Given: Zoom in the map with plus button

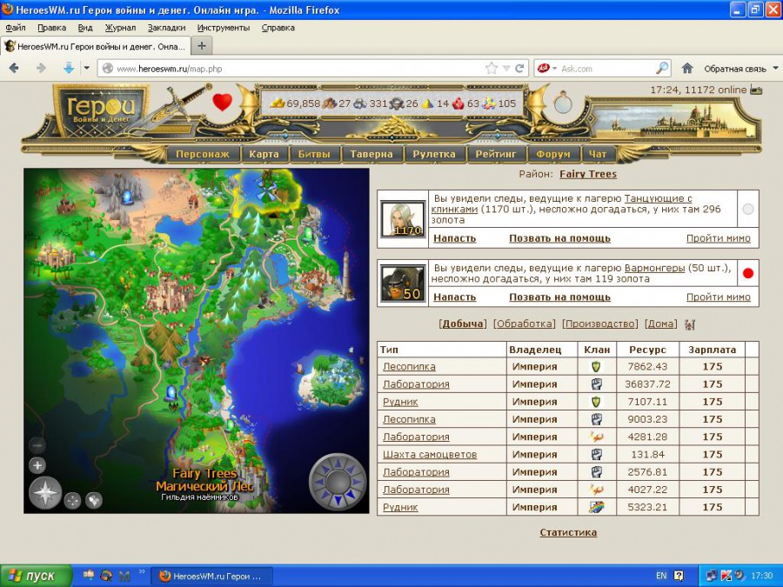Looking at the screenshot, I should pos(37,465).
